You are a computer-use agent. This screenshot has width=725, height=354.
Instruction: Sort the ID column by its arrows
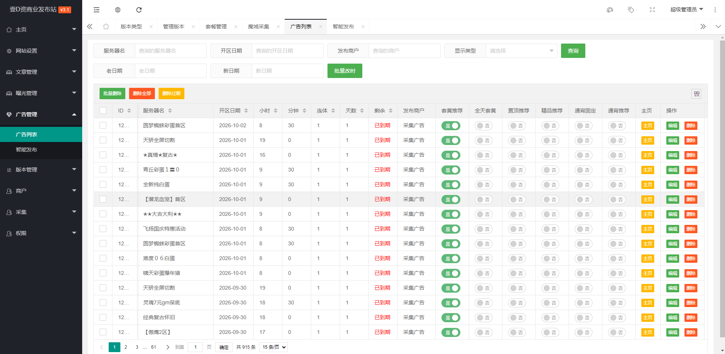coord(129,111)
